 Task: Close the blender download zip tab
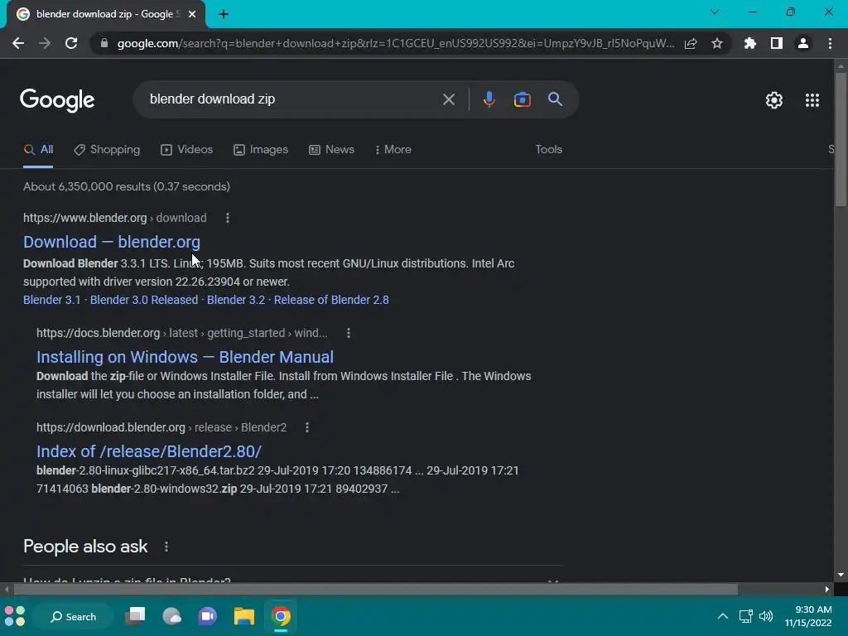(x=192, y=14)
